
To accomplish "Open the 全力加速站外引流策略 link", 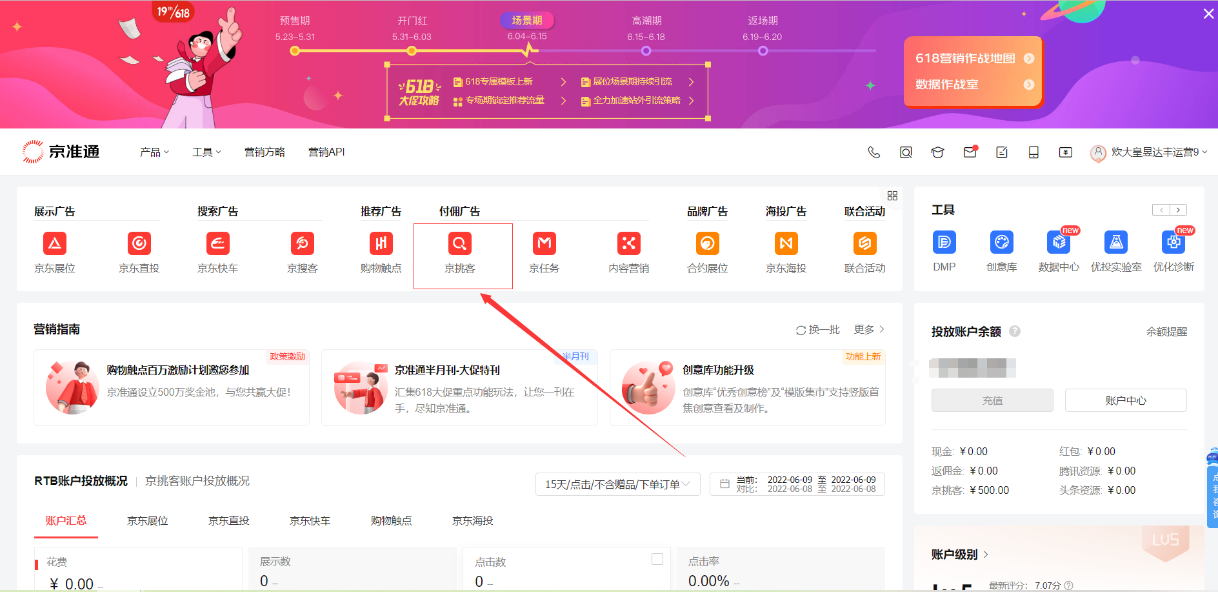I will (637, 101).
